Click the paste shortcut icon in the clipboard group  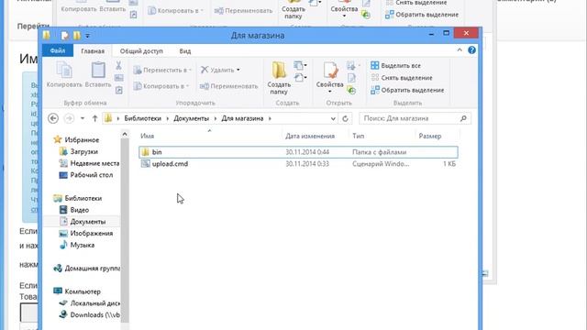[x=118, y=90]
